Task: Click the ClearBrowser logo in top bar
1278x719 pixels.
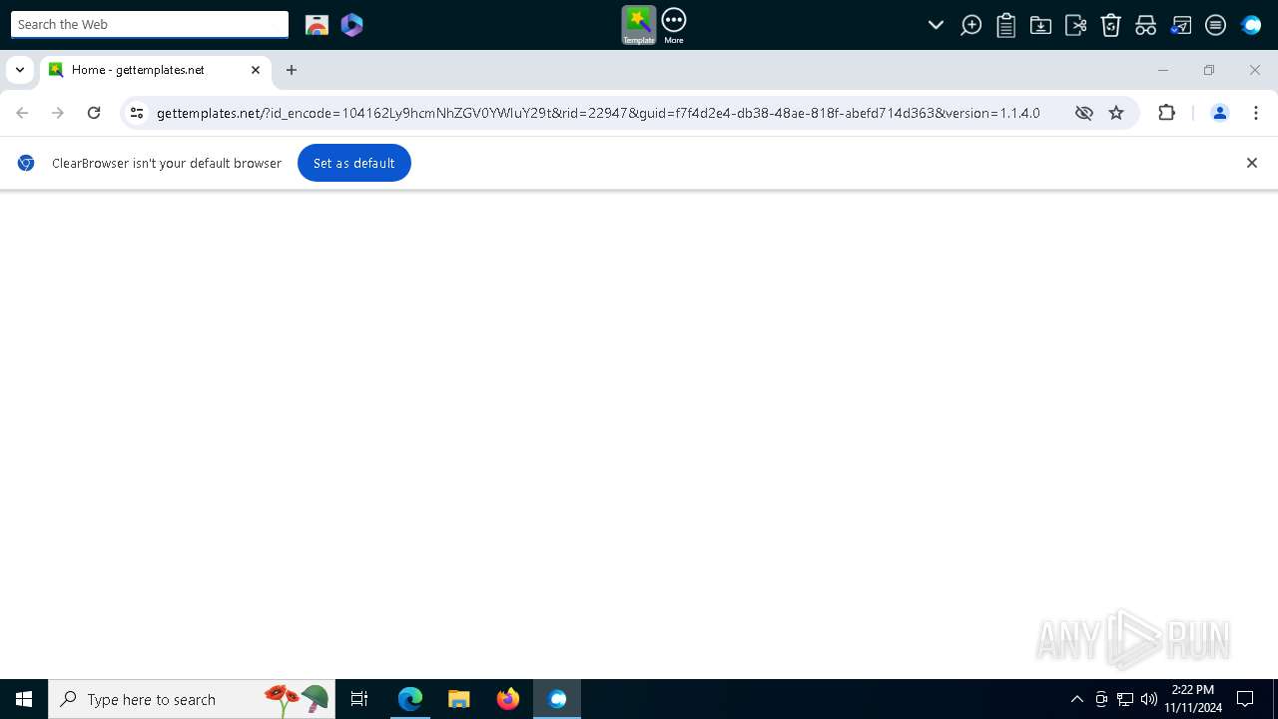Action: [x=1251, y=25]
